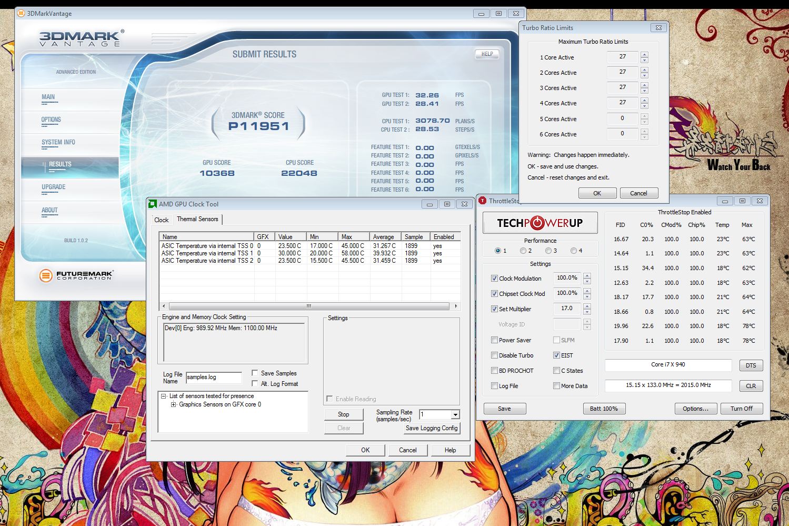This screenshot has height=526, width=789.
Task: Uncheck the EIST checkbox
Action: (556, 355)
